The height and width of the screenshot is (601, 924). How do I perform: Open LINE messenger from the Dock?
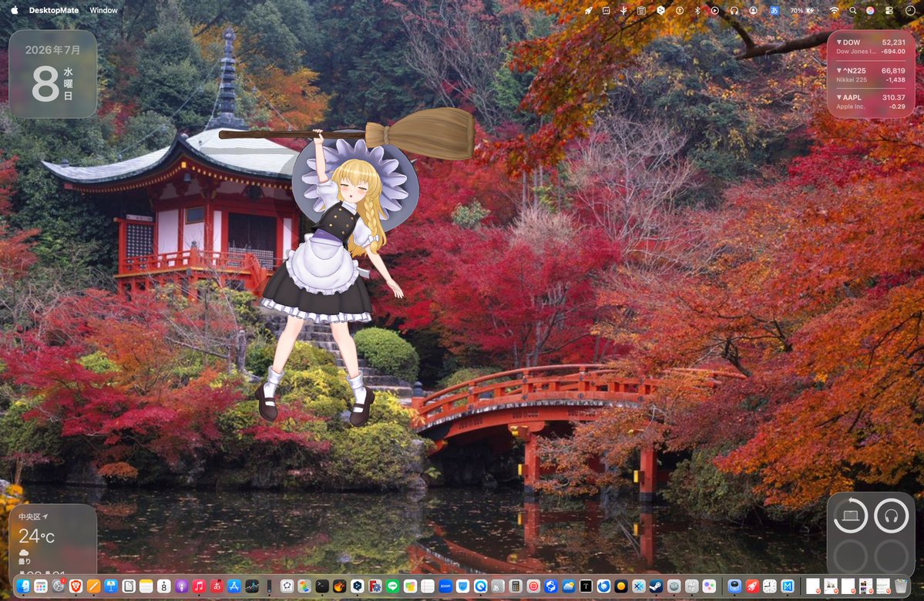(392, 586)
